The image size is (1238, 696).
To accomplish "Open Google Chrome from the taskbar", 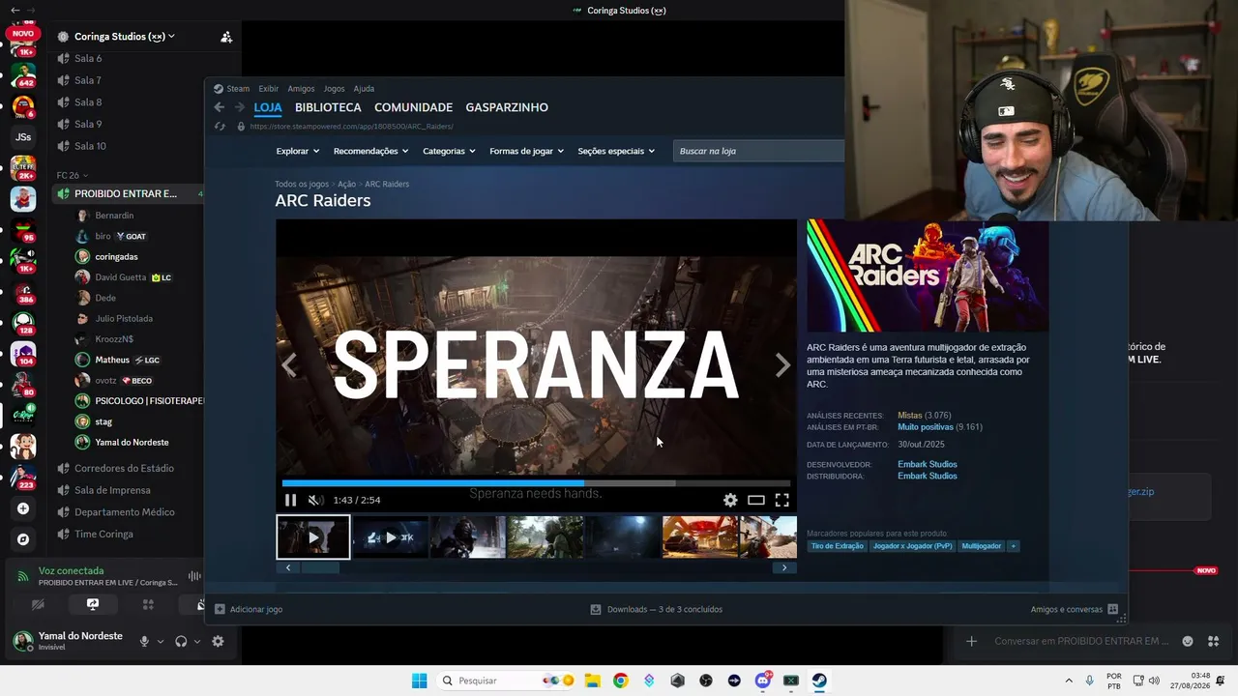I will [620, 681].
